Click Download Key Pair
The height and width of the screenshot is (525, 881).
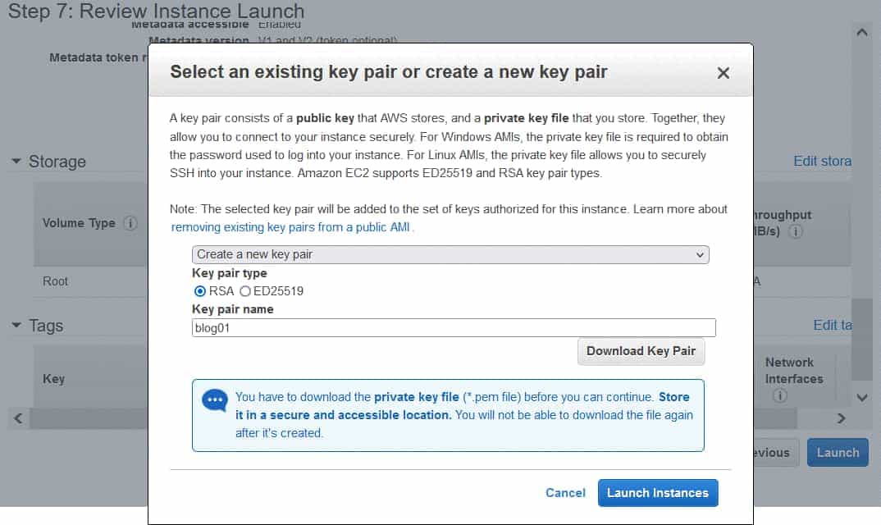tap(641, 351)
